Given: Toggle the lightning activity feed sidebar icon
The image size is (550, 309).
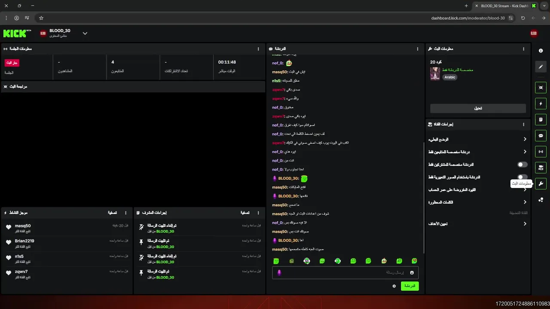Looking at the screenshot, I should click(541, 103).
